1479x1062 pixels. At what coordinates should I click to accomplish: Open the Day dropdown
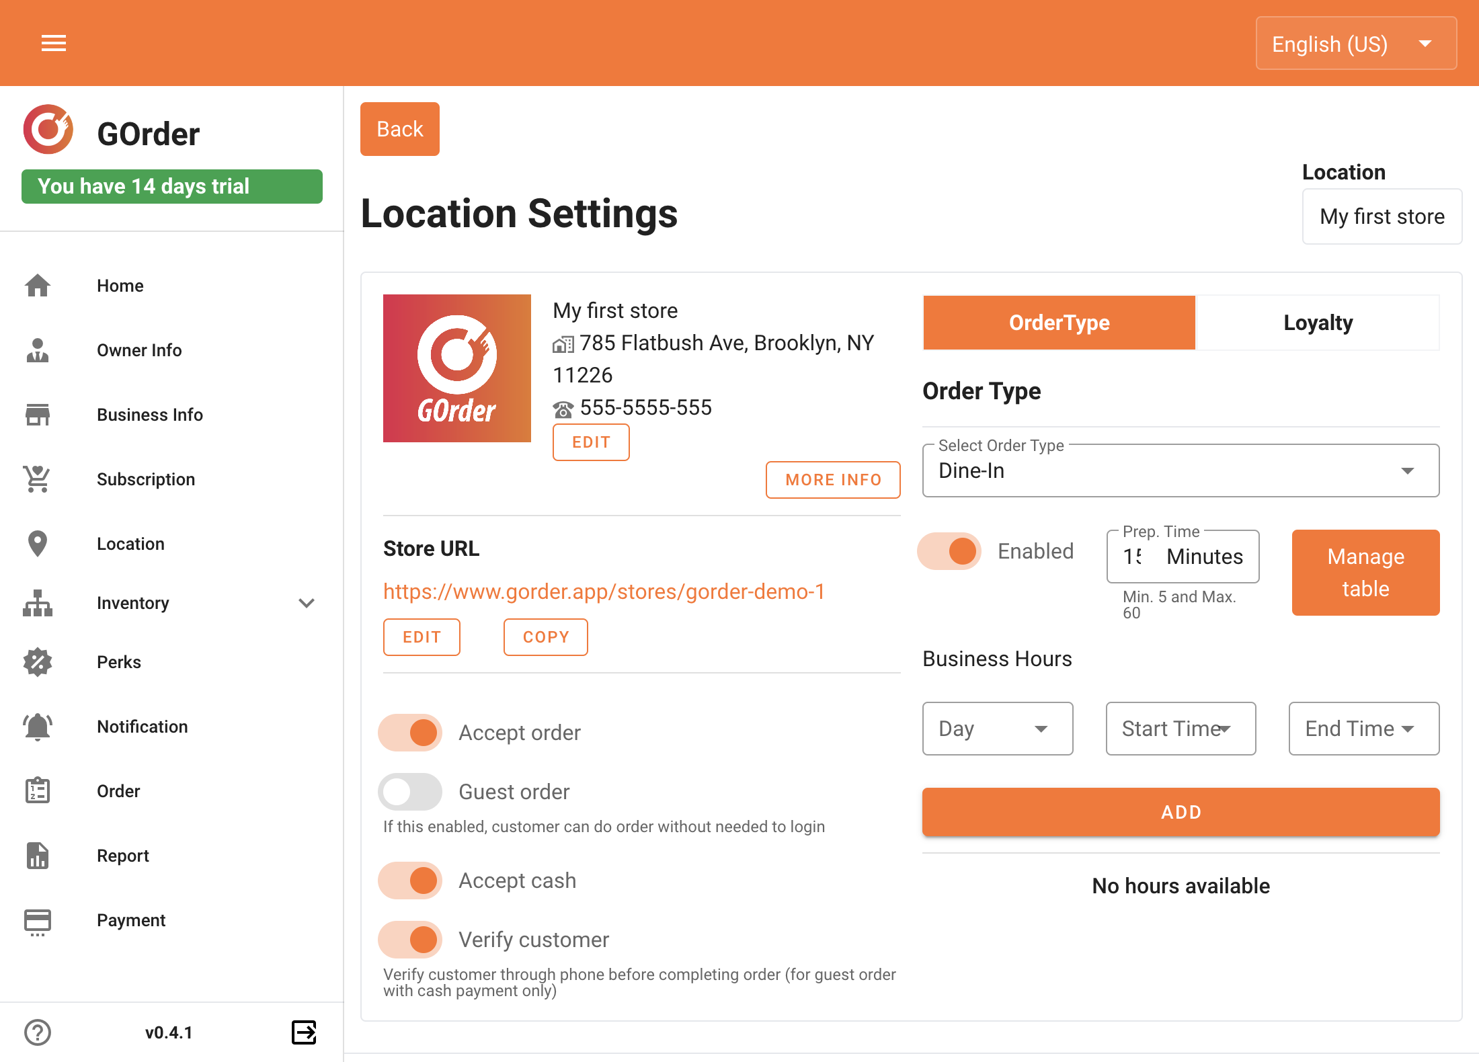tap(998, 729)
